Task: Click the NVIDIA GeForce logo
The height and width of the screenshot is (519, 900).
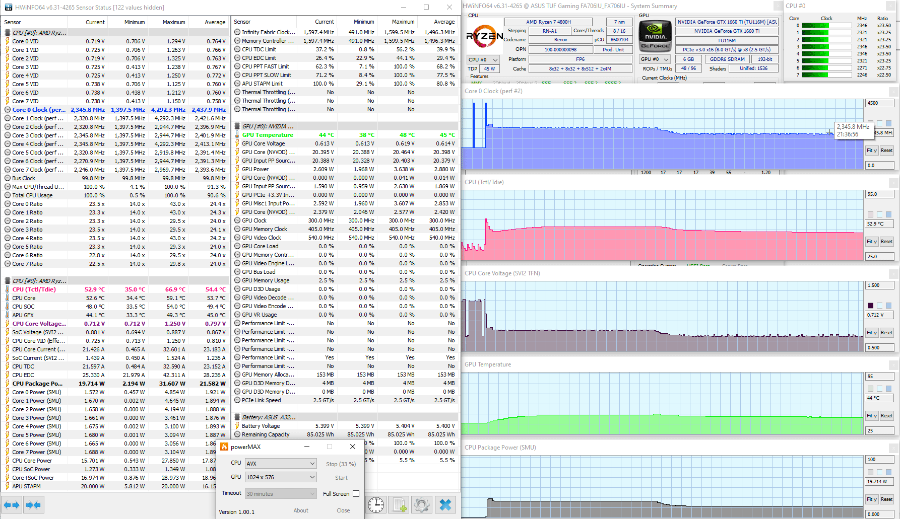Action: [x=655, y=36]
